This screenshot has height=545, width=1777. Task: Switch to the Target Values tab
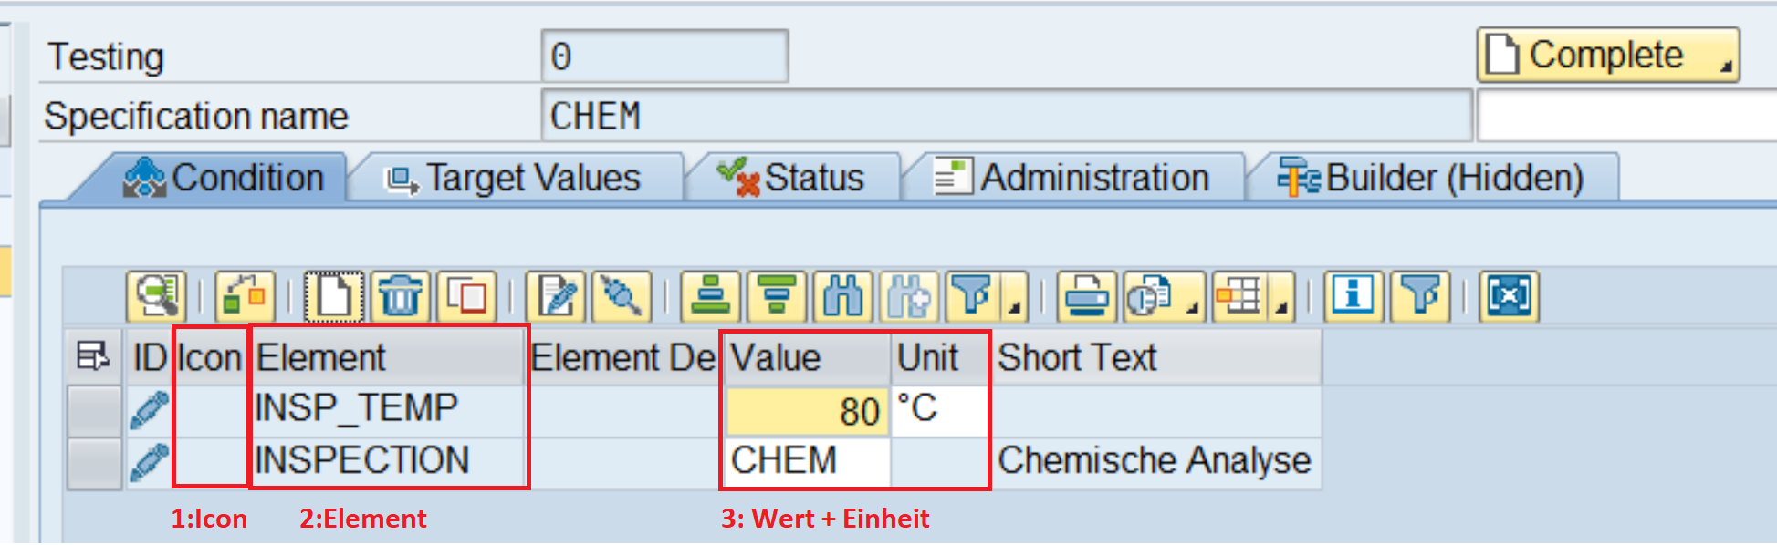point(516,178)
